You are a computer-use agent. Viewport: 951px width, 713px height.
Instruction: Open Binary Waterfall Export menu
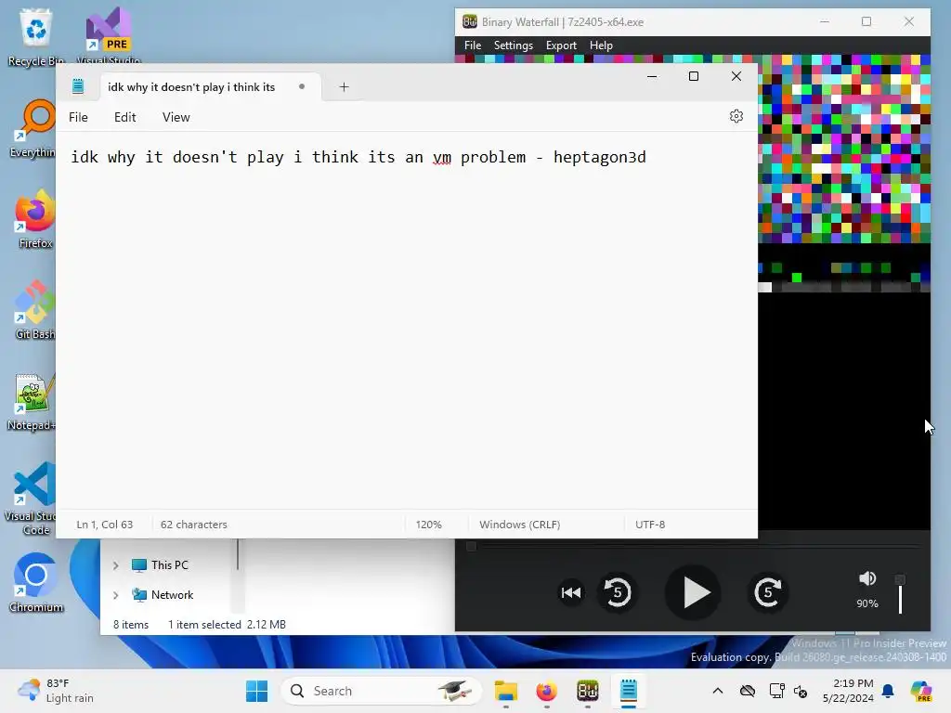click(x=561, y=45)
